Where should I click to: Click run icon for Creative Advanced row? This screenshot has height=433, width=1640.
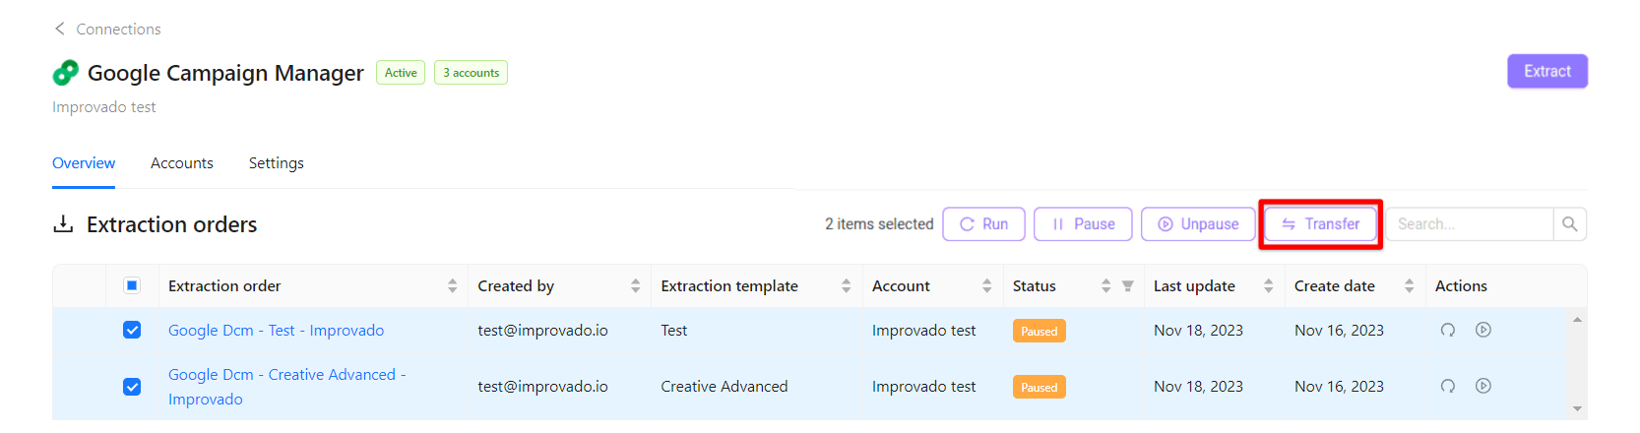point(1448,386)
